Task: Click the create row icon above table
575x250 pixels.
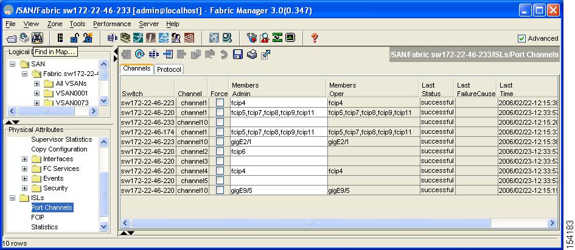Action: 168,55
